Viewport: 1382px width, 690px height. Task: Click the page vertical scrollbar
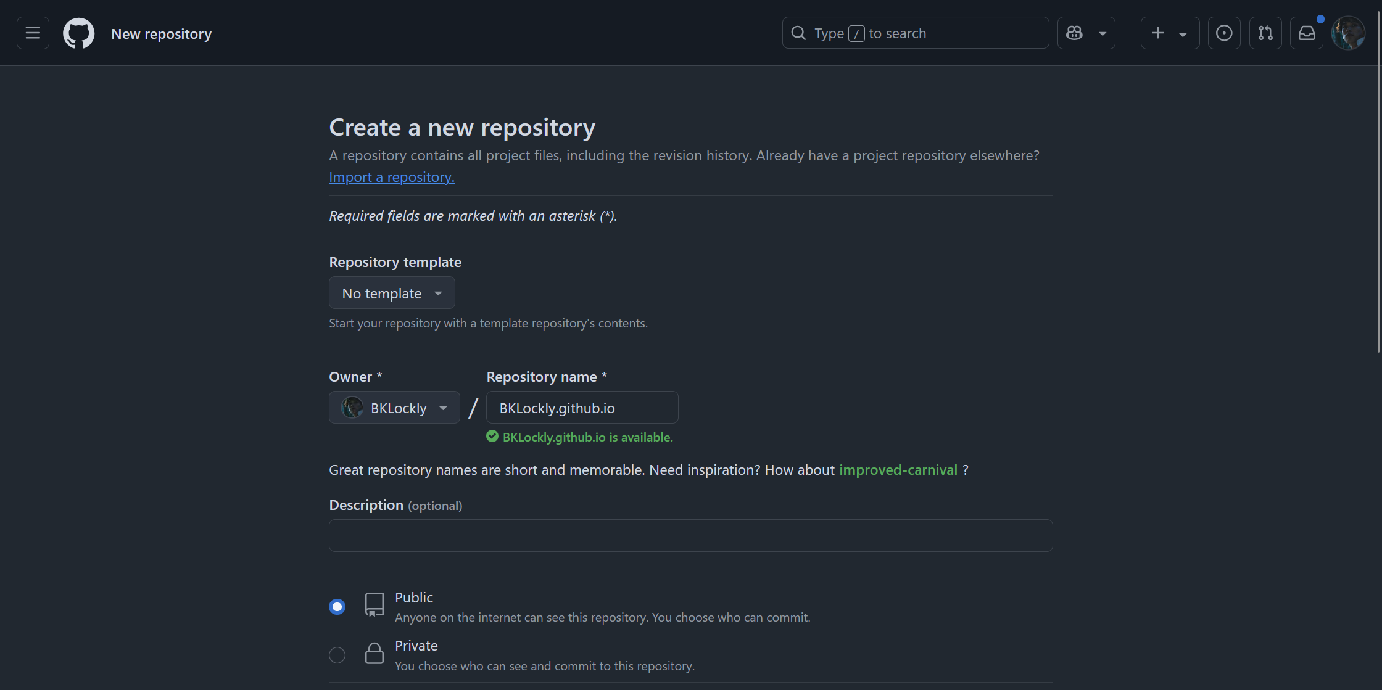(x=1378, y=185)
